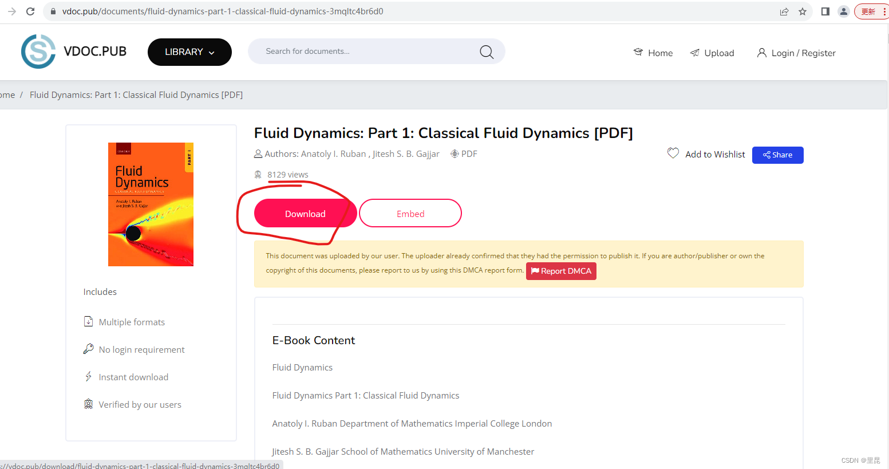
Task: Click the VDOC.PUB logo
Action: 73,51
